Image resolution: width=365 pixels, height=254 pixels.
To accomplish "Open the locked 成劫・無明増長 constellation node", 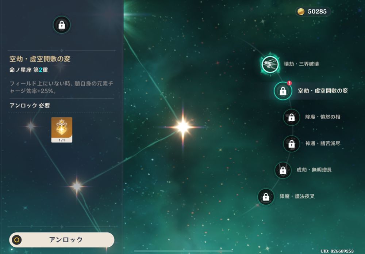I will (x=283, y=170).
